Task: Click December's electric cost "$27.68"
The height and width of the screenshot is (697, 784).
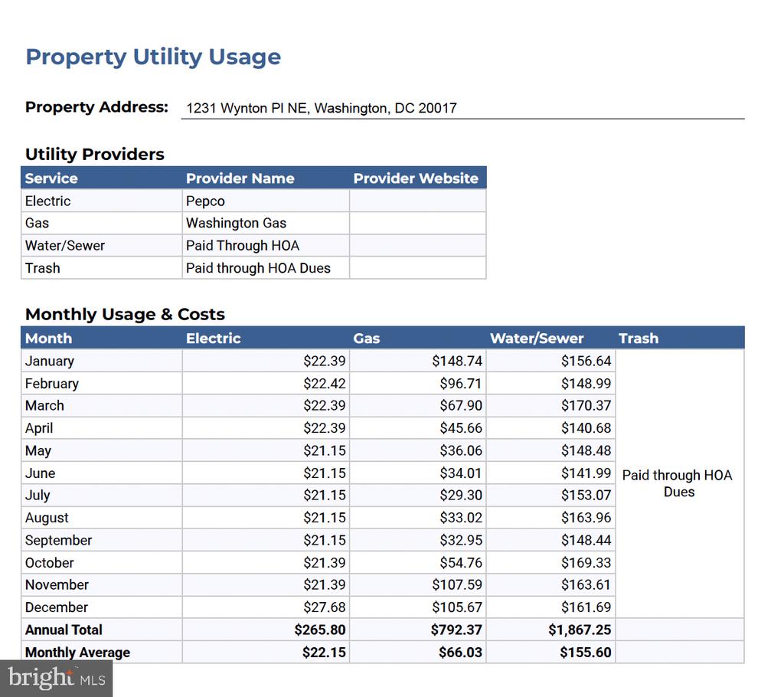Action: coord(325,607)
